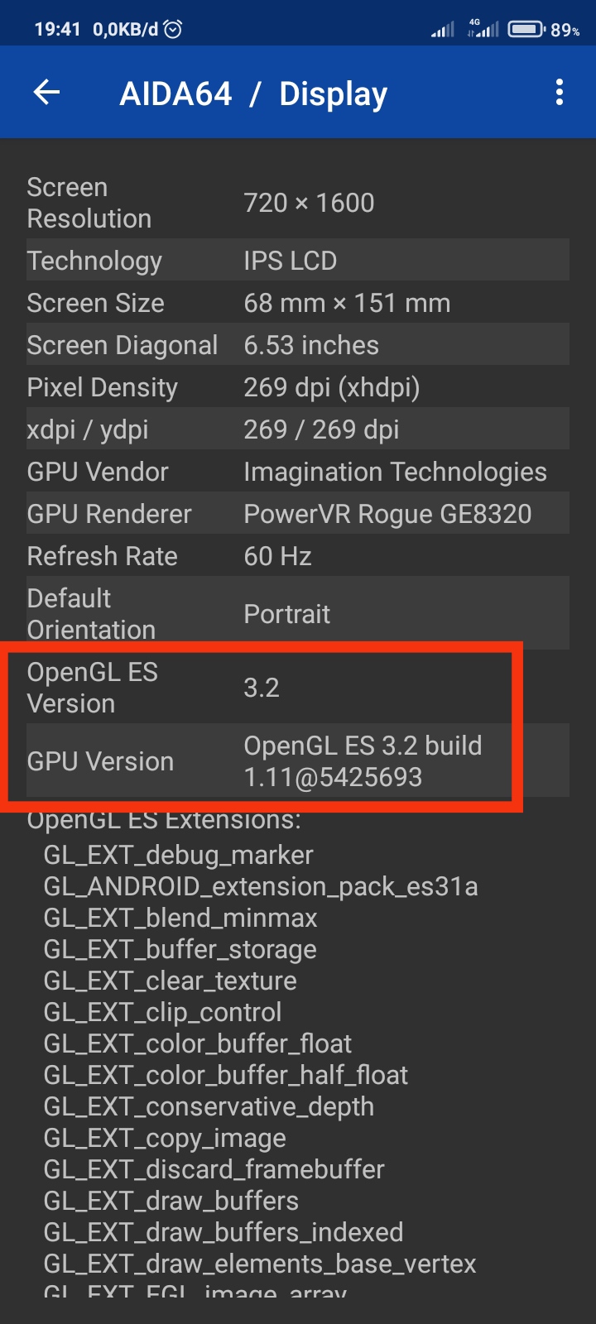
Task: Open the three-dot overflow menu
Action: 560,93
